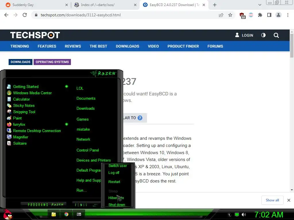Launch File Explorer from the taskbar
The image size is (294, 220).
coord(54,214)
